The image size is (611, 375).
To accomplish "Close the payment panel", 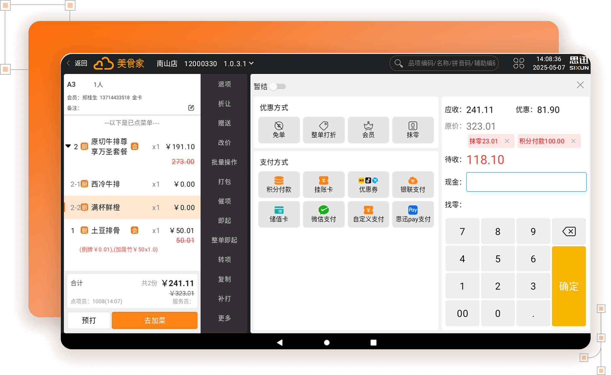I will click(x=580, y=85).
